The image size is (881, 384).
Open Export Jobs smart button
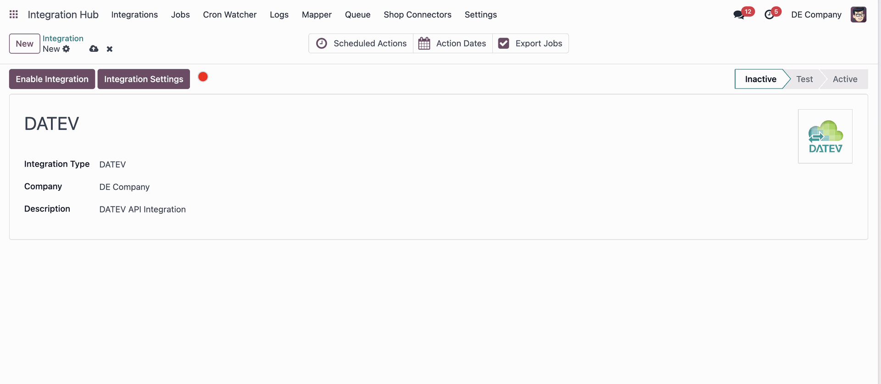530,44
